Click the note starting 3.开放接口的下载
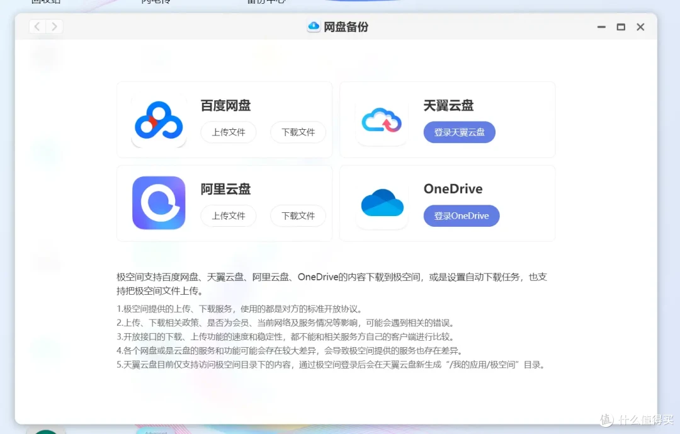 point(286,337)
